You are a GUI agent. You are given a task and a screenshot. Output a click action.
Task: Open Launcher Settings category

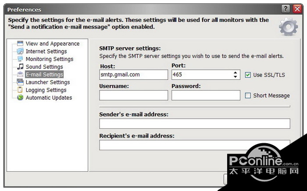(x=48, y=82)
